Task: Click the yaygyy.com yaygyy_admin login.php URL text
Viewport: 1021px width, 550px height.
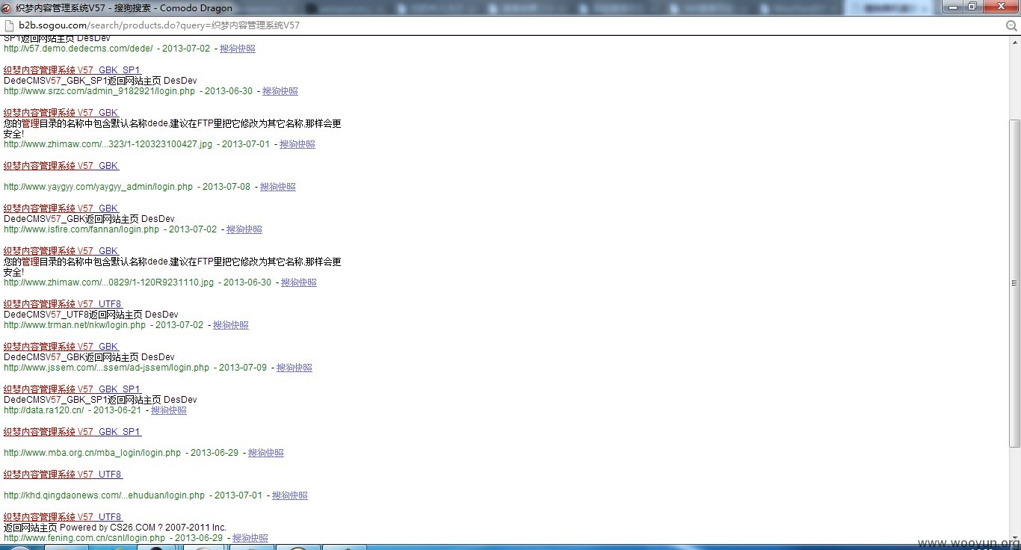Action: pyautogui.click(x=98, y=187)
